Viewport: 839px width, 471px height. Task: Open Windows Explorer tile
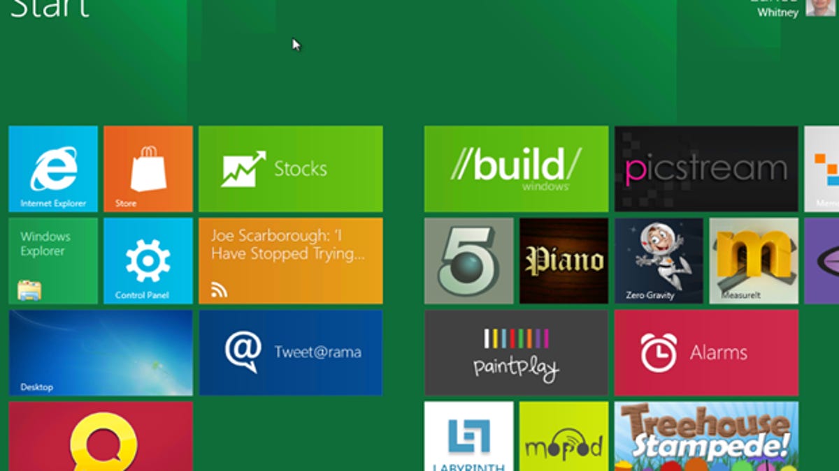(53, 260)
